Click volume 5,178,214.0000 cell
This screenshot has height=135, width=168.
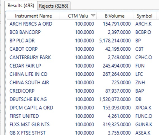[115, 40]
